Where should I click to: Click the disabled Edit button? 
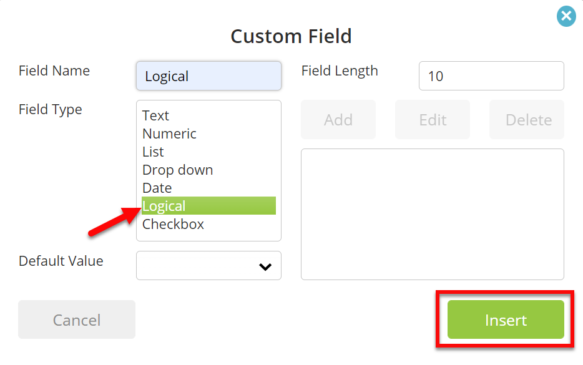click(433, 120)
